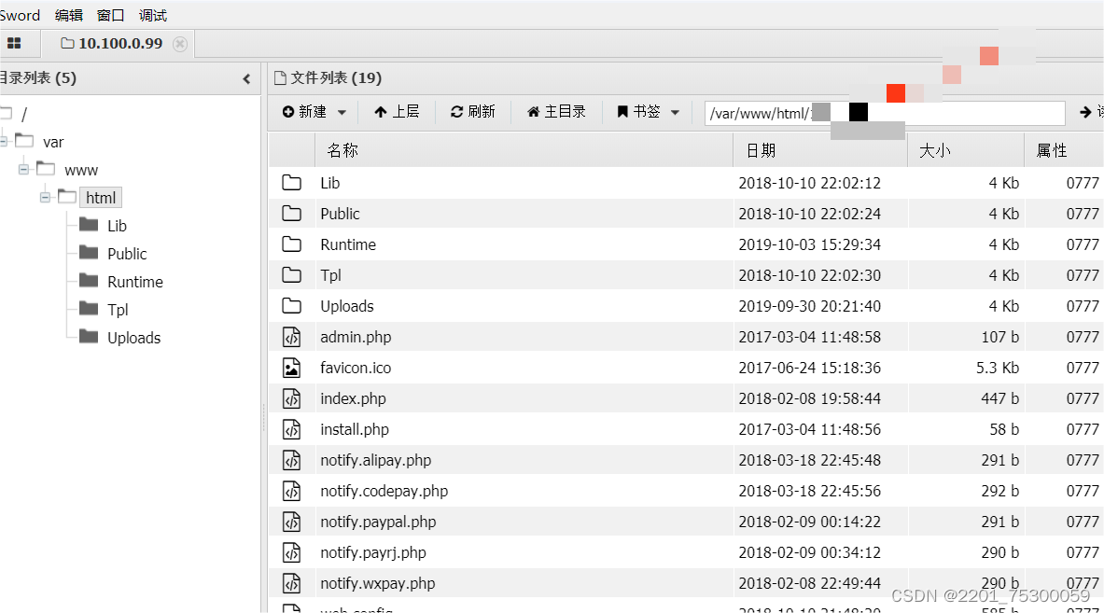The width and height of the screenshot is (1104, 613).
Task: Close the 10.100.0.99 tab
Action: (180, 44)
